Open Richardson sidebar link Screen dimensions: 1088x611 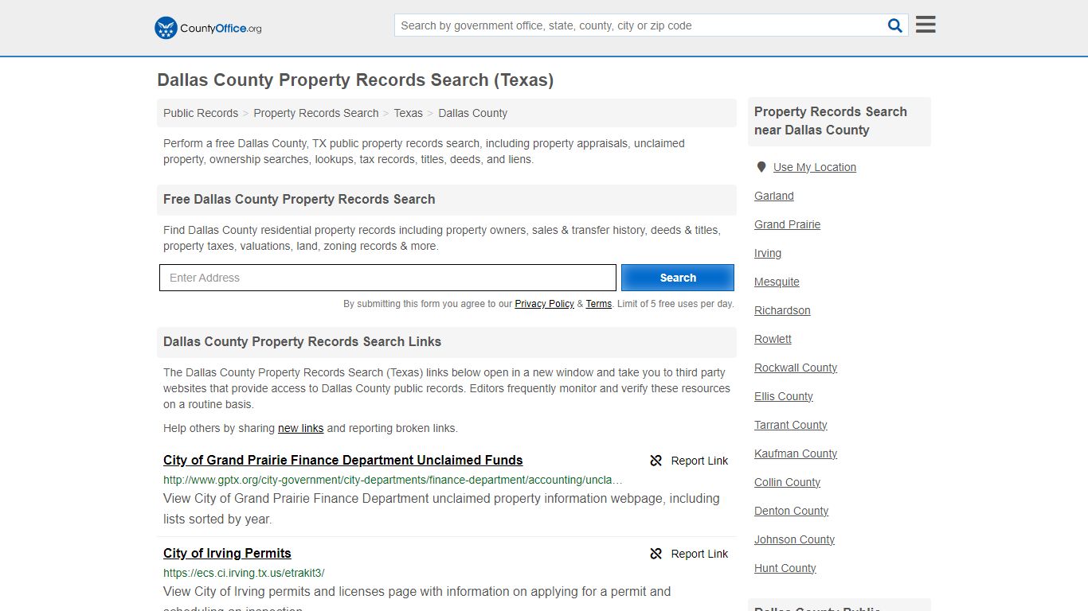click(x=782, y=310)
